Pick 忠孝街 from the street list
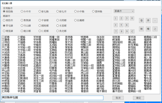The image size is (162, 103). tap(69, 84)
